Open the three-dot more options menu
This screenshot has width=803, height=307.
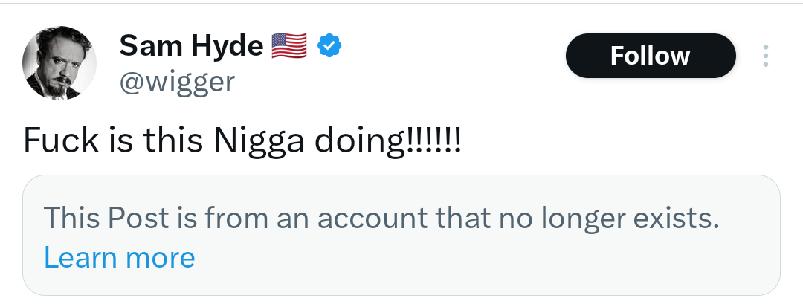(766, 56)
